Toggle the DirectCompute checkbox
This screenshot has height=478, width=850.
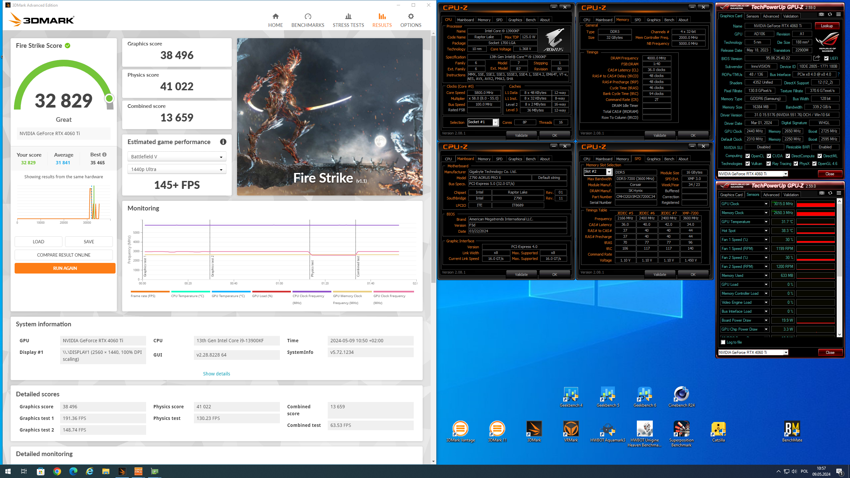(x=788, y=156)
